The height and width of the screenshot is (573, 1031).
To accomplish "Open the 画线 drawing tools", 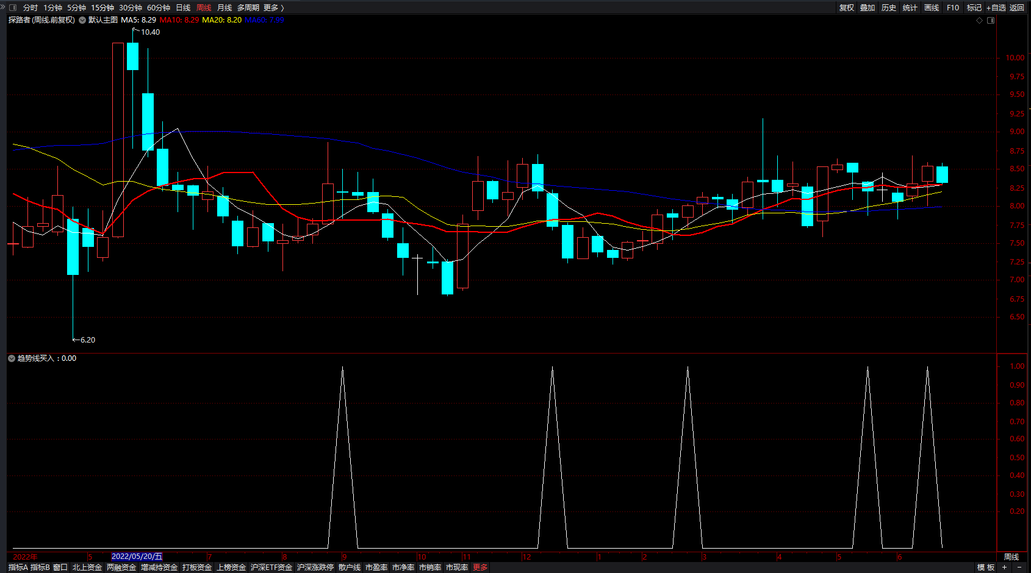I will pos(932,8).
